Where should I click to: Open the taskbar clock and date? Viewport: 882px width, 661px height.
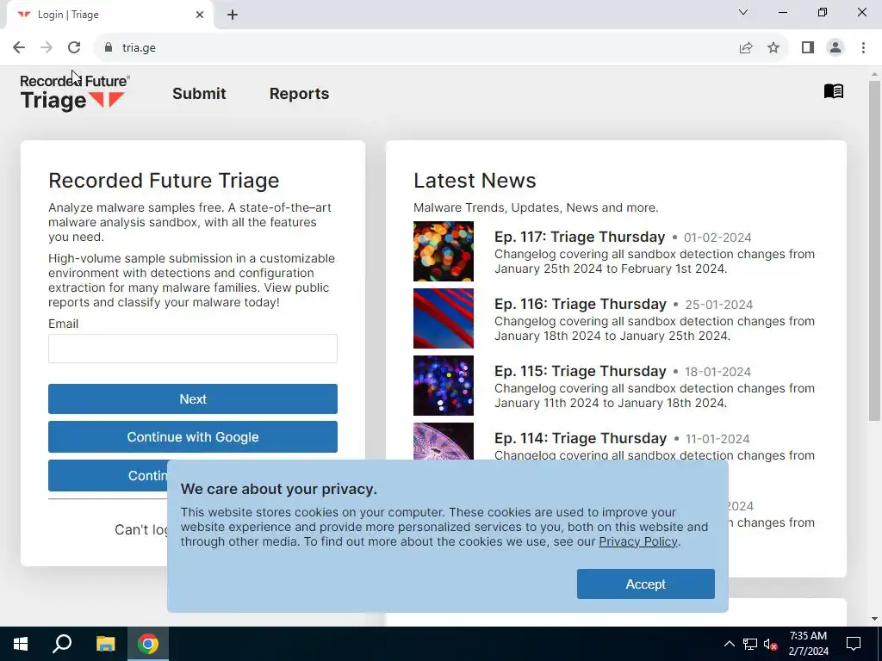pos(808,644)
